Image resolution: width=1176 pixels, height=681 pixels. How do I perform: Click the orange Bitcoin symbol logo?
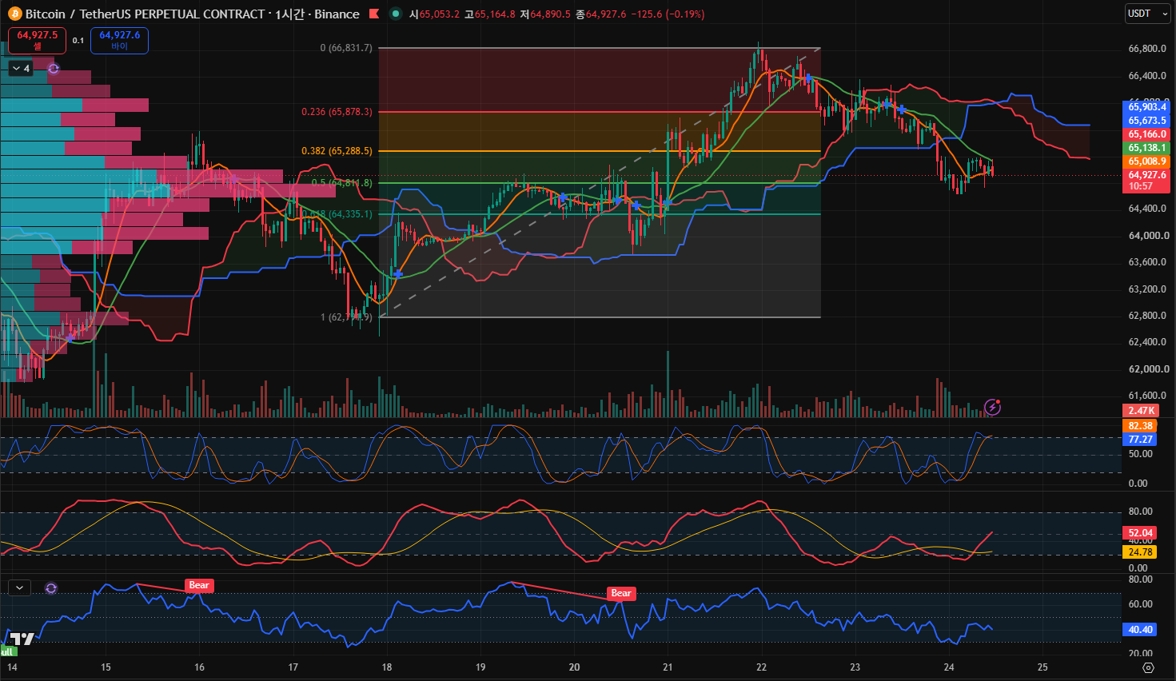[x=14, y=14]
